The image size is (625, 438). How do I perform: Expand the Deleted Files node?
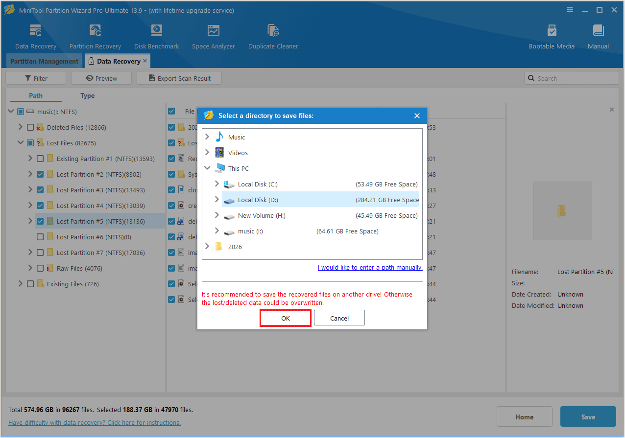pos(21,127)
